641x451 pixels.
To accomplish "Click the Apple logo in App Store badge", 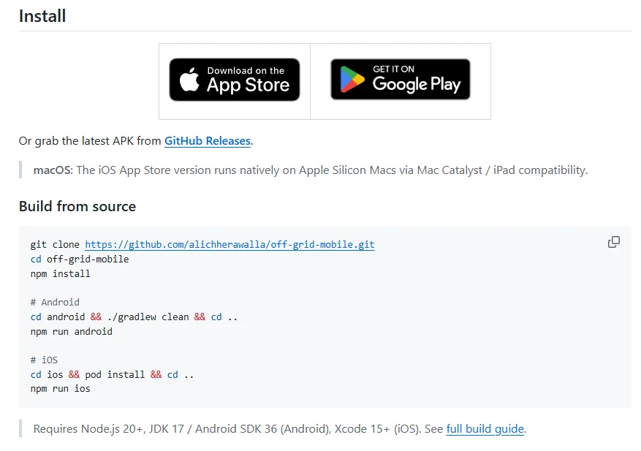I will (x=189, y=80).
